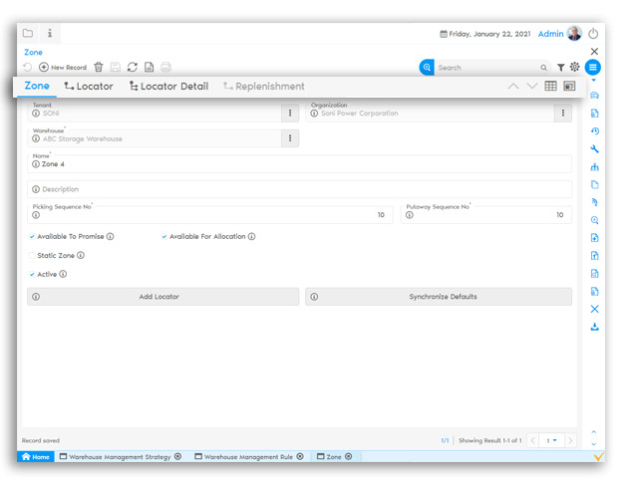Image resolution: width=622 pixels, height=484 pixels.
Task: Open the settings gear next to the filter
Action: [574, 68]
